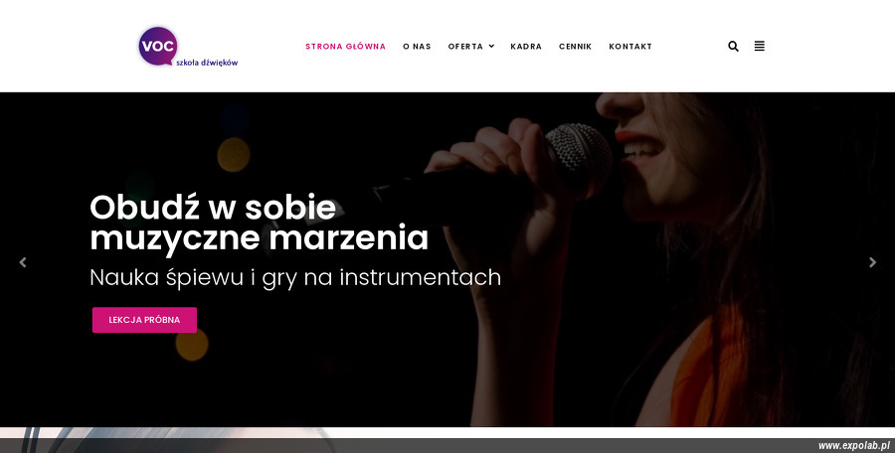Click the szkoła dźwięków tagline text
This screenshot has height=453, width=895.
pyautogui.click(x=207, y=63)
